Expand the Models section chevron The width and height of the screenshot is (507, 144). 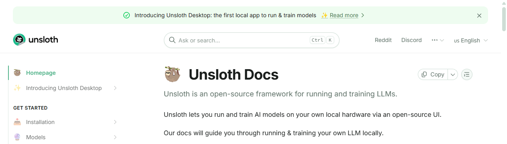115,137
